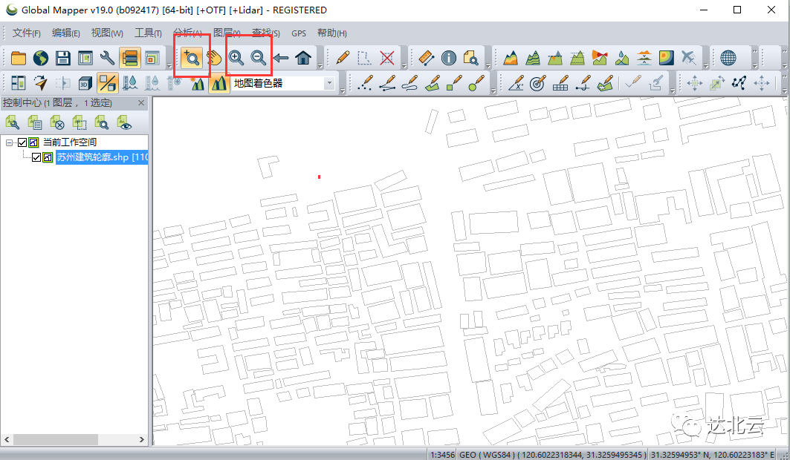Click the Zoom In magnifier icon
This screenshot has height=460, width=790.
tap(236, 58)
